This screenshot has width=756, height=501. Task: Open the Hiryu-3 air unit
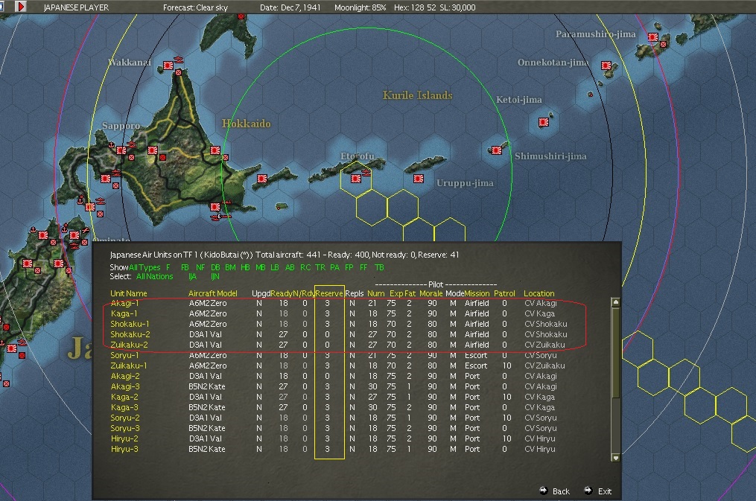[x=124, y=449]
